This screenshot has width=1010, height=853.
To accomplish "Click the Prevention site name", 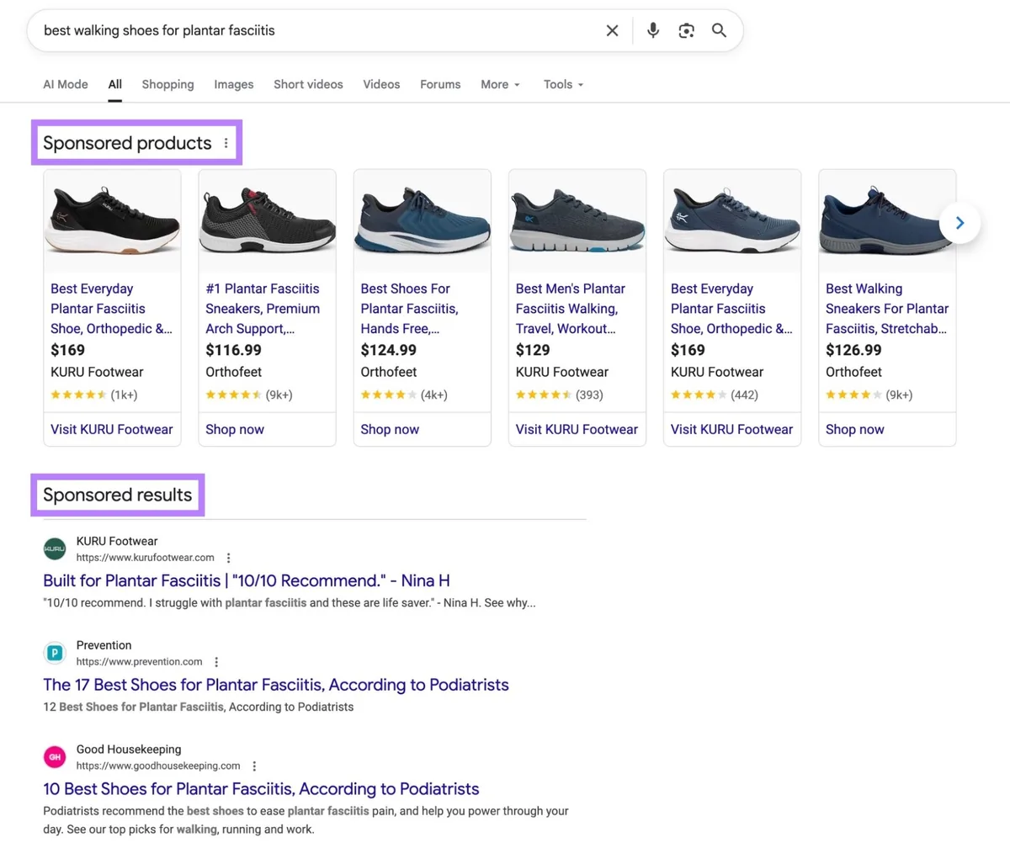I will pos(104,645).
